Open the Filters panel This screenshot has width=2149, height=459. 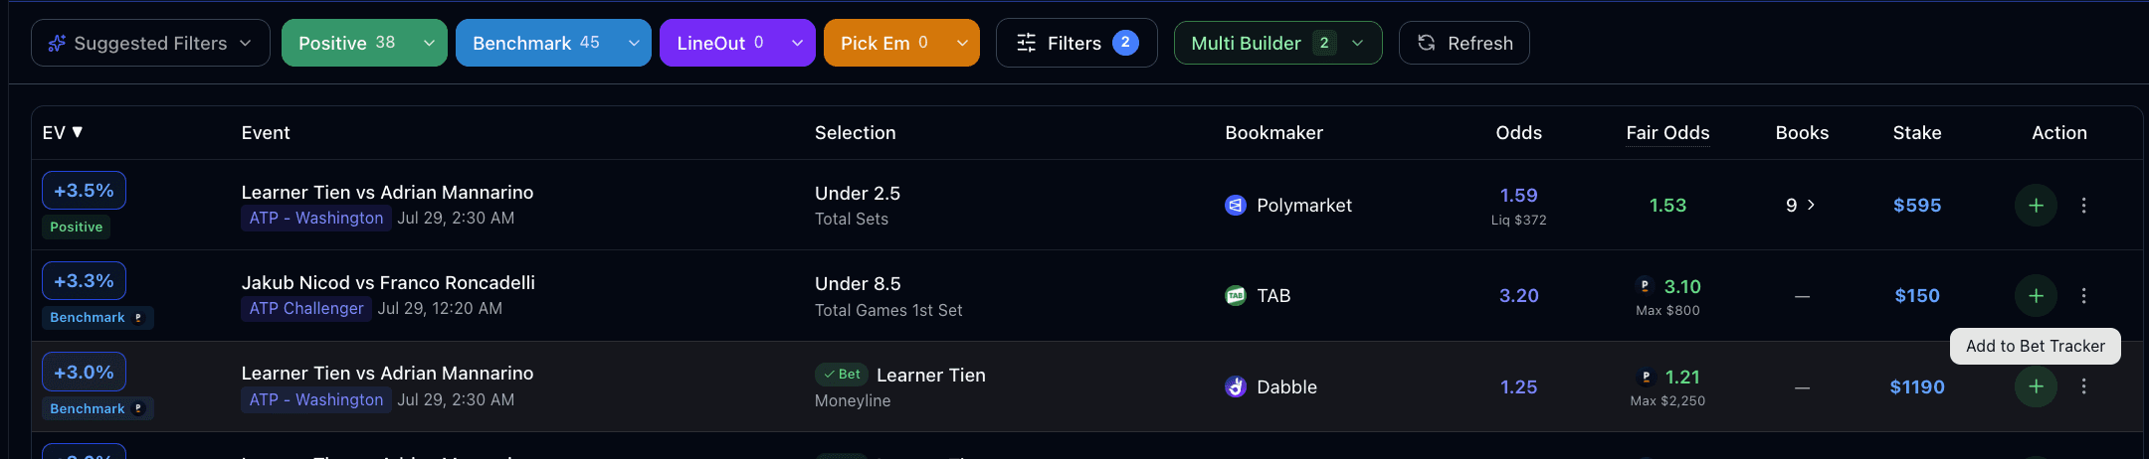click(1076, 43)
